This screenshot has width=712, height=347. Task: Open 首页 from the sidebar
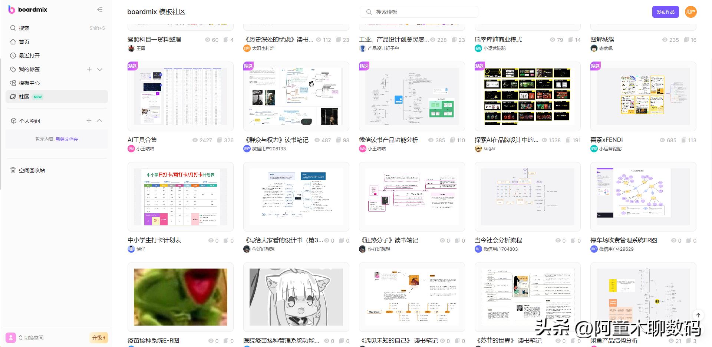coord(24,41)
